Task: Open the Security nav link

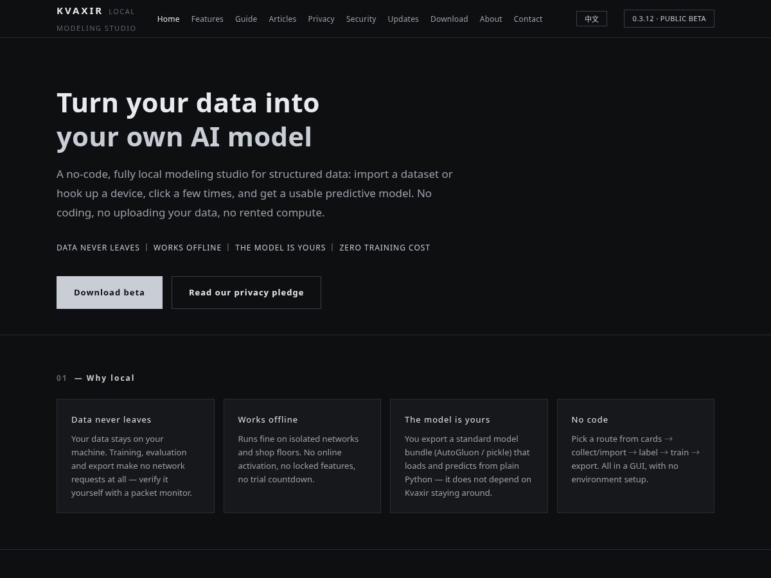Action: coord(361,19)
